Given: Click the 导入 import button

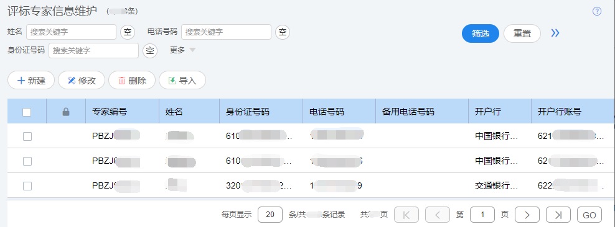Looking at the screenshot, I should click(x=182, y=80).
